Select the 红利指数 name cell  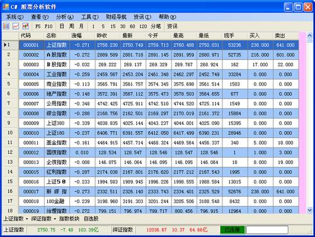point(57,172)
